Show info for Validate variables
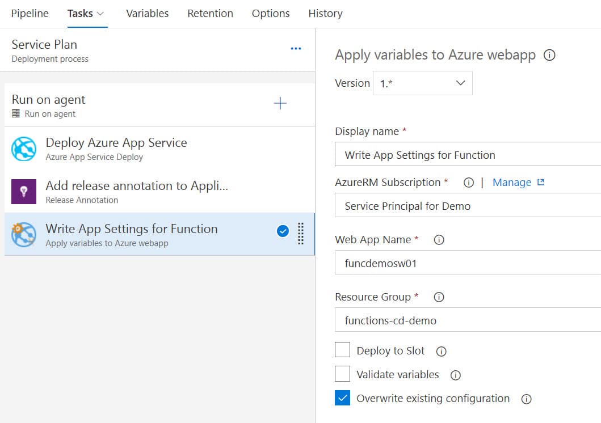 coord(455,375)
